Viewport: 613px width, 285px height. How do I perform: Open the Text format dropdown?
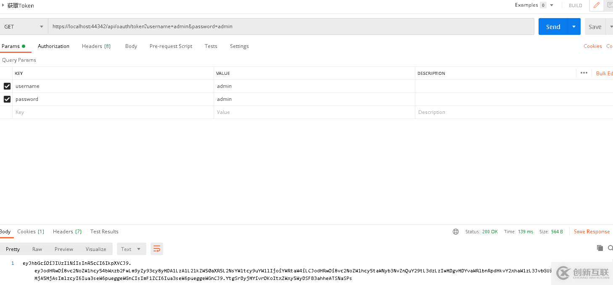[131, 249]
